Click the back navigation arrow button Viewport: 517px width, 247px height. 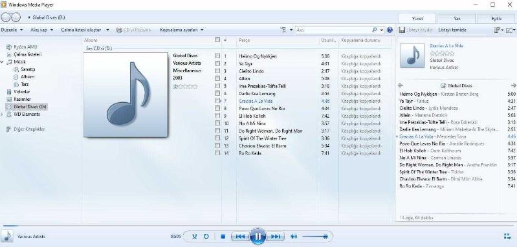click(x=6, y=17)
